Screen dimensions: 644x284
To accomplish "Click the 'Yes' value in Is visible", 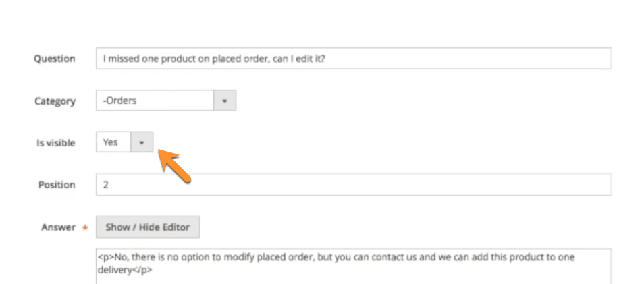I will [x=110, y=143].
